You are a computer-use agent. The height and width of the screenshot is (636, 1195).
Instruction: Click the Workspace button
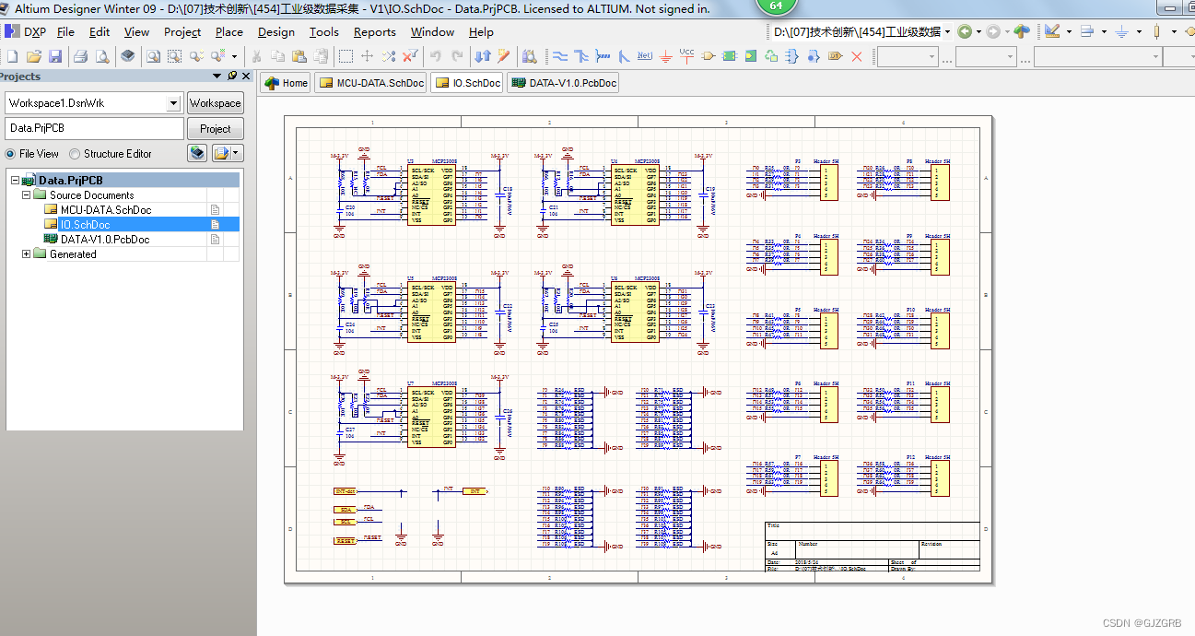[x=215, y=102]
